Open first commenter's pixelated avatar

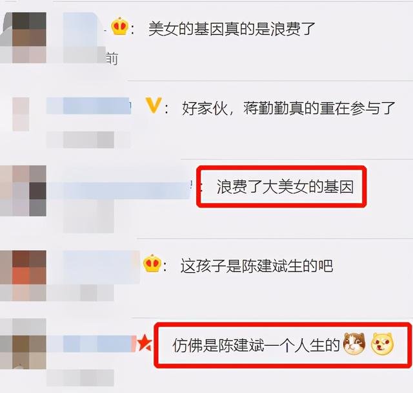23,37
